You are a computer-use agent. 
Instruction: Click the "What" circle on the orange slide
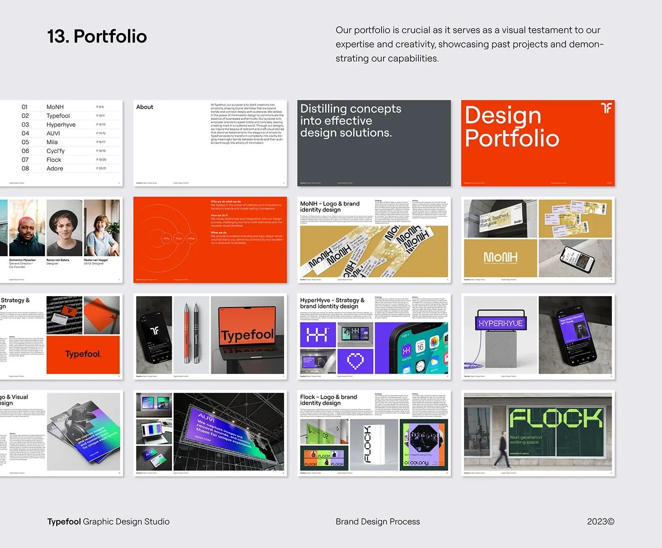point(191,239)
